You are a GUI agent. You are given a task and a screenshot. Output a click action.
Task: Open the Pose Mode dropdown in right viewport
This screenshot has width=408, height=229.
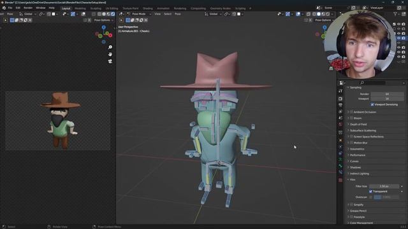(x=139, y=14)
